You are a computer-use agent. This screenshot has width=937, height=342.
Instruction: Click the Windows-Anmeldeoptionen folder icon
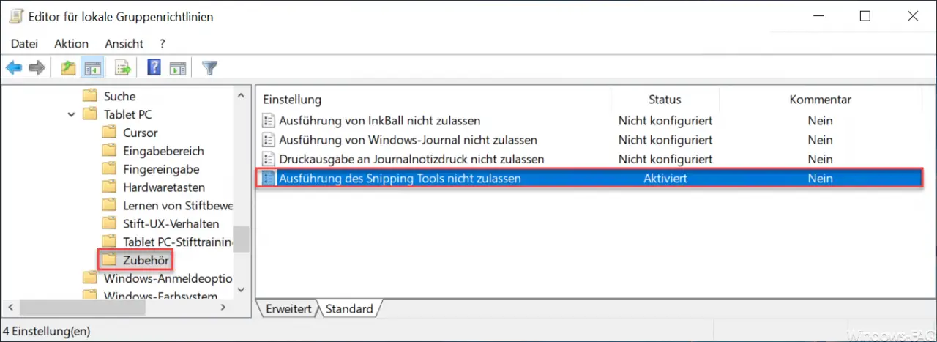click(x=90, y=278)
